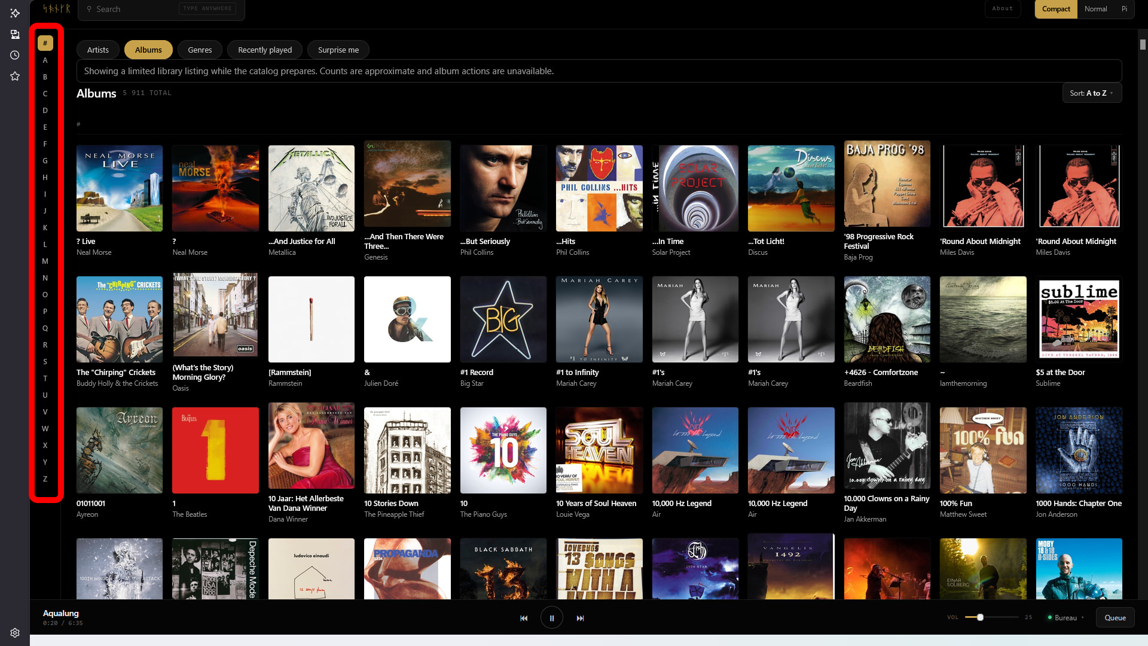Open the Genesis ...And Then There Were Three cover
The width and height of the screenshot is (1148, 646).
tap(407, 184)
